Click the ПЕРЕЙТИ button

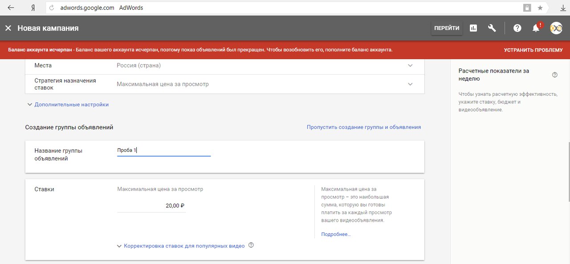(447, 28)
